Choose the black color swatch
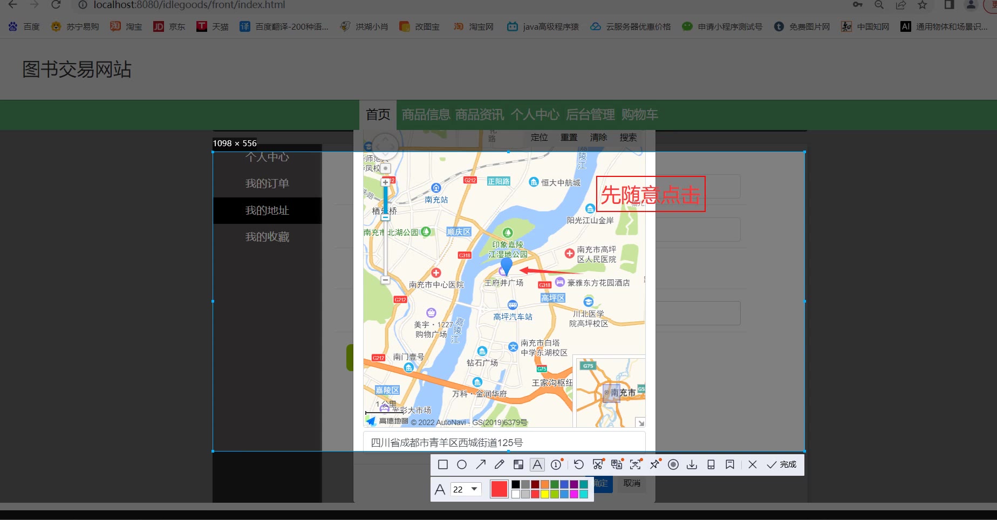This screenshot has height=520, width=997. tap(516, 484)
